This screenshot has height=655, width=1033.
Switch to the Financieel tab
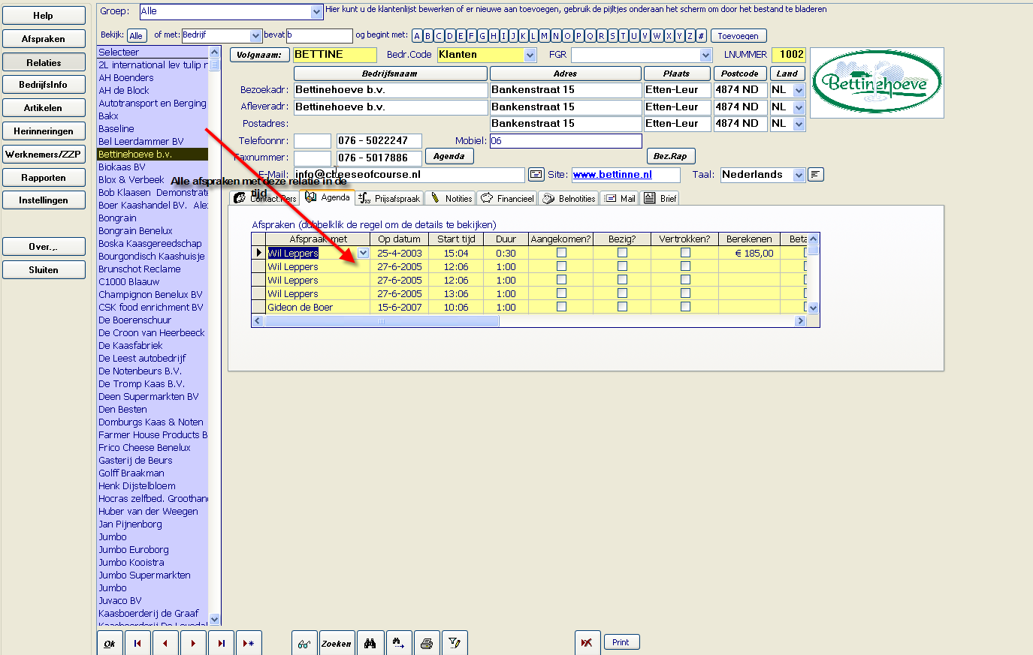[x=507, y=198]
